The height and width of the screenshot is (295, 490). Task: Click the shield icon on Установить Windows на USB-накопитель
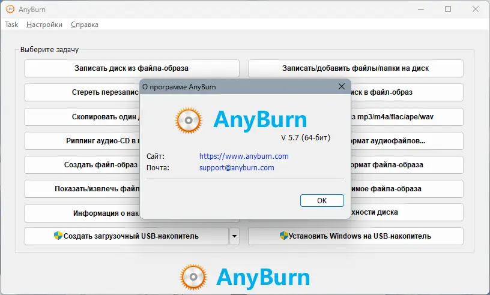(283, 236)
